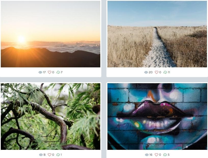Open the sandy path through grass thumbnail
The width and height of the screenshot is (208, 158).
[157, 34]
